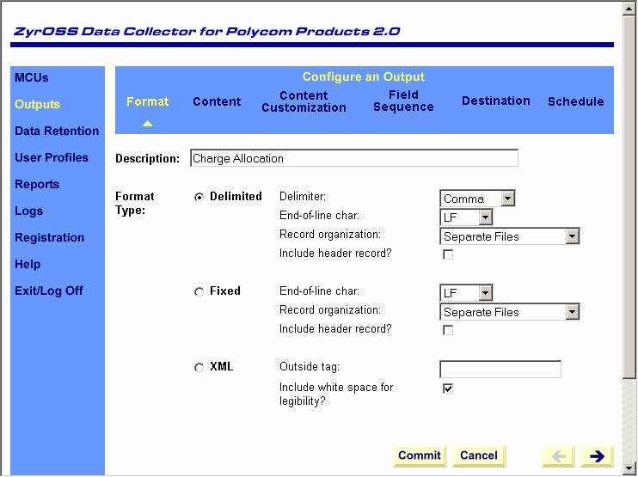Go to the Destination tab

pos(495,101)
